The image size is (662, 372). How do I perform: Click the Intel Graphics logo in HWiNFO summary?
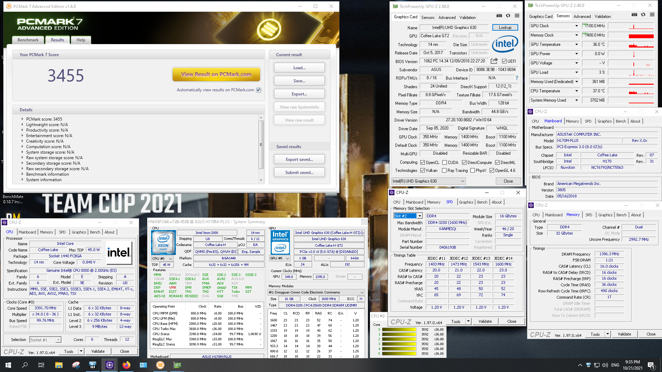280,242
